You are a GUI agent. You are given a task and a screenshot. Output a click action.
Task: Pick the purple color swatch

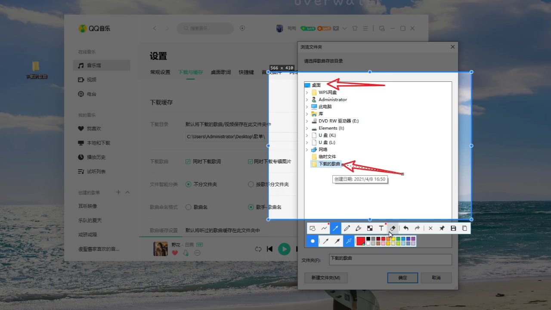[x=413, y=239]
